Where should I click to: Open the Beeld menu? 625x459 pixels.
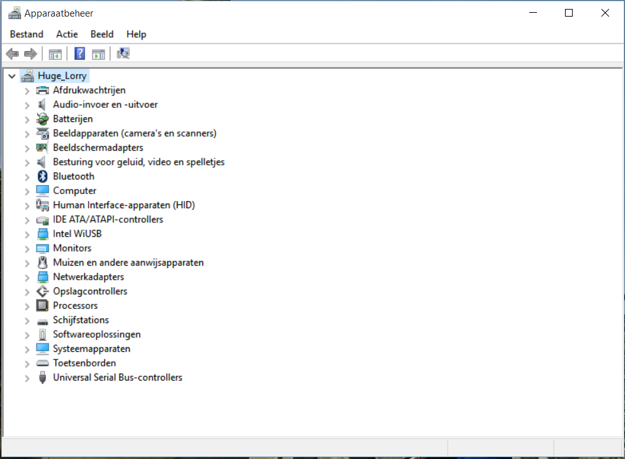(102, 34)
